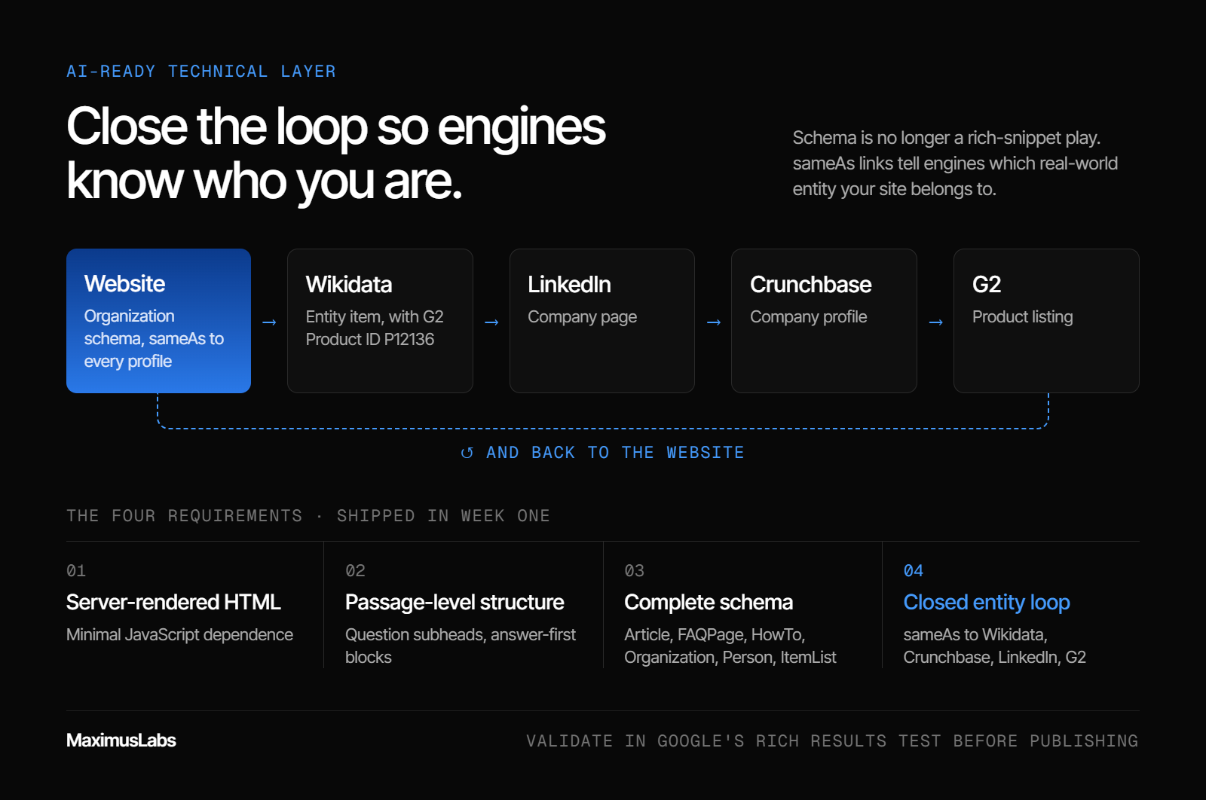Screen dimensions: 1206x800
Task: Click the requirement number '03'
Action: pyautogui.click(x=634, y=571)
